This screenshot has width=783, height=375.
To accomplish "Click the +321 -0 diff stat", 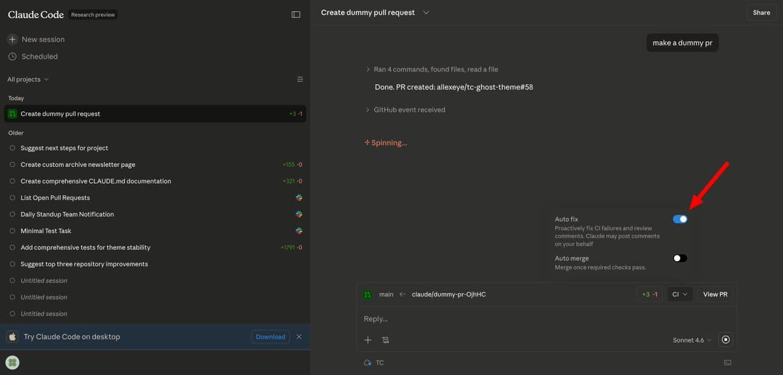I will coord(292,181).
